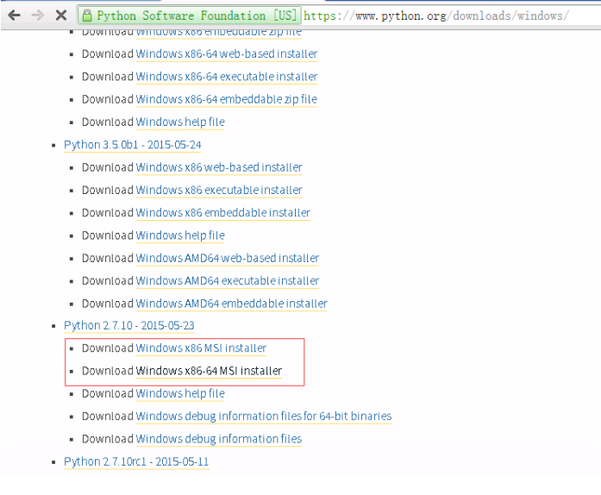Open the Windows help file link above the Python 3.5.0b1 heading

pos(180,122)
